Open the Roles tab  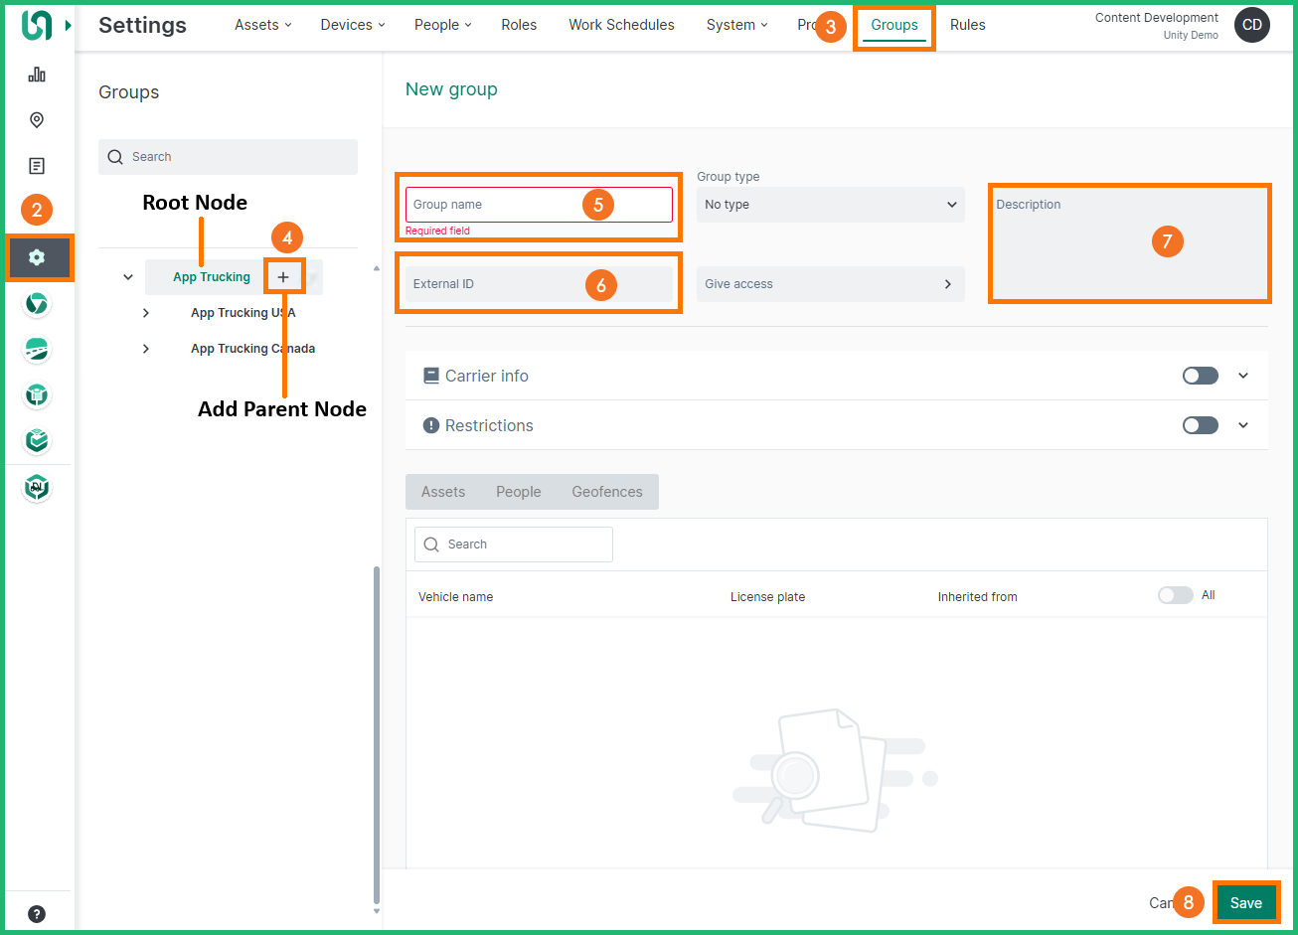pos(519,25)
